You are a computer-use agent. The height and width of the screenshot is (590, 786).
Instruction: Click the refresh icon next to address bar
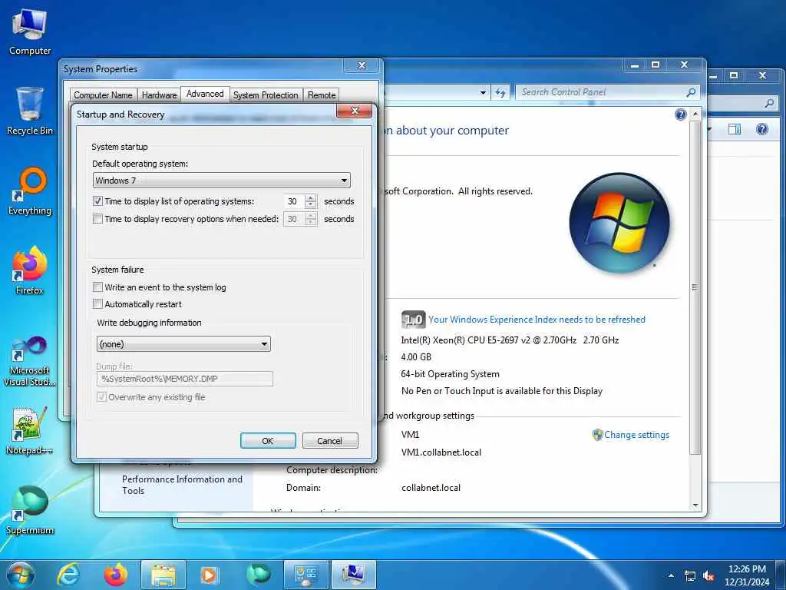point(500,92)
